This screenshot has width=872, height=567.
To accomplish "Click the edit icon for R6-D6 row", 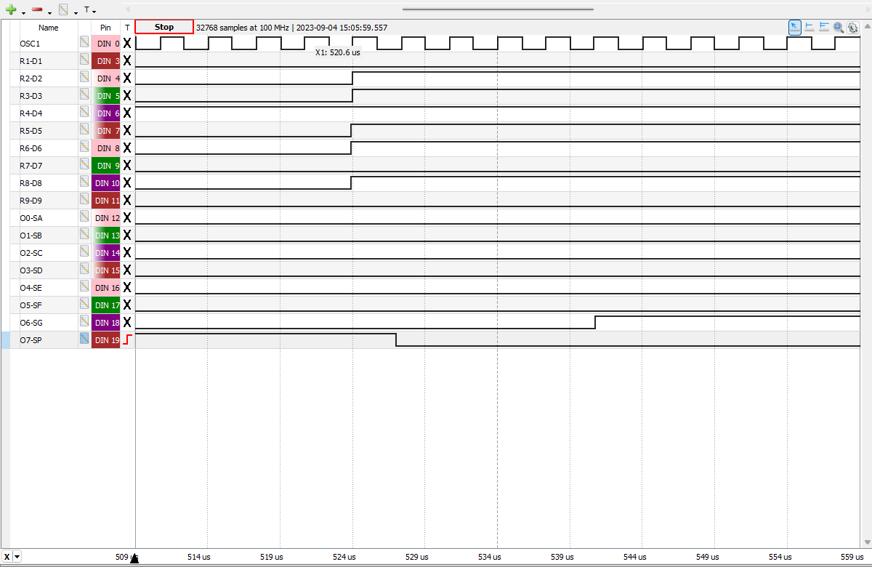I will click(84, 148).
